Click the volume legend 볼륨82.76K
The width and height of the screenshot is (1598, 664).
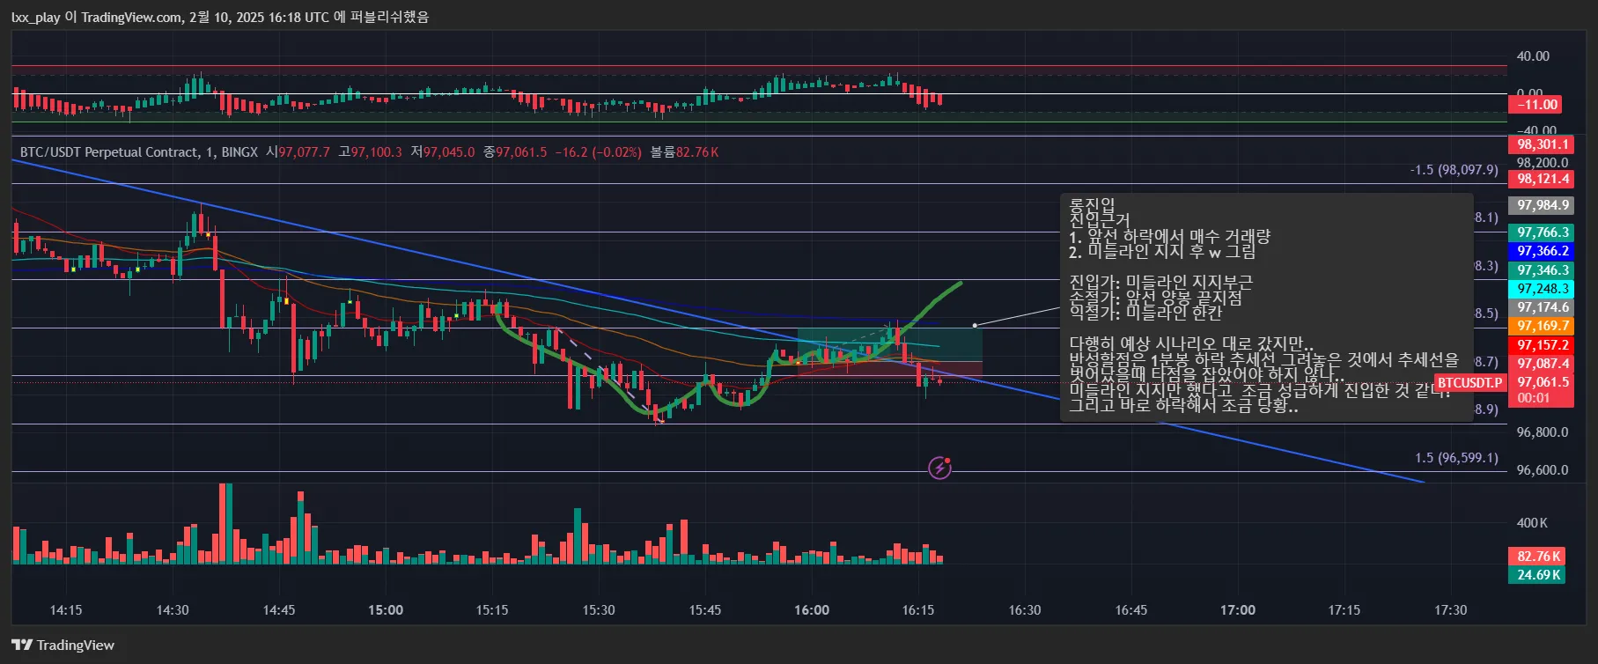click(684, 152)
